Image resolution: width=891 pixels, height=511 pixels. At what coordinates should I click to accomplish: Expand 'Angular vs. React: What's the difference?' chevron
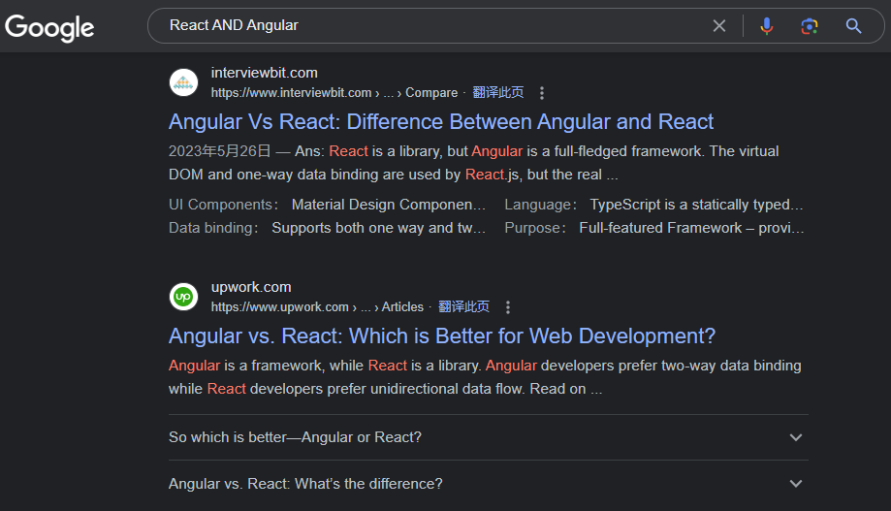(x=796, y=483)
